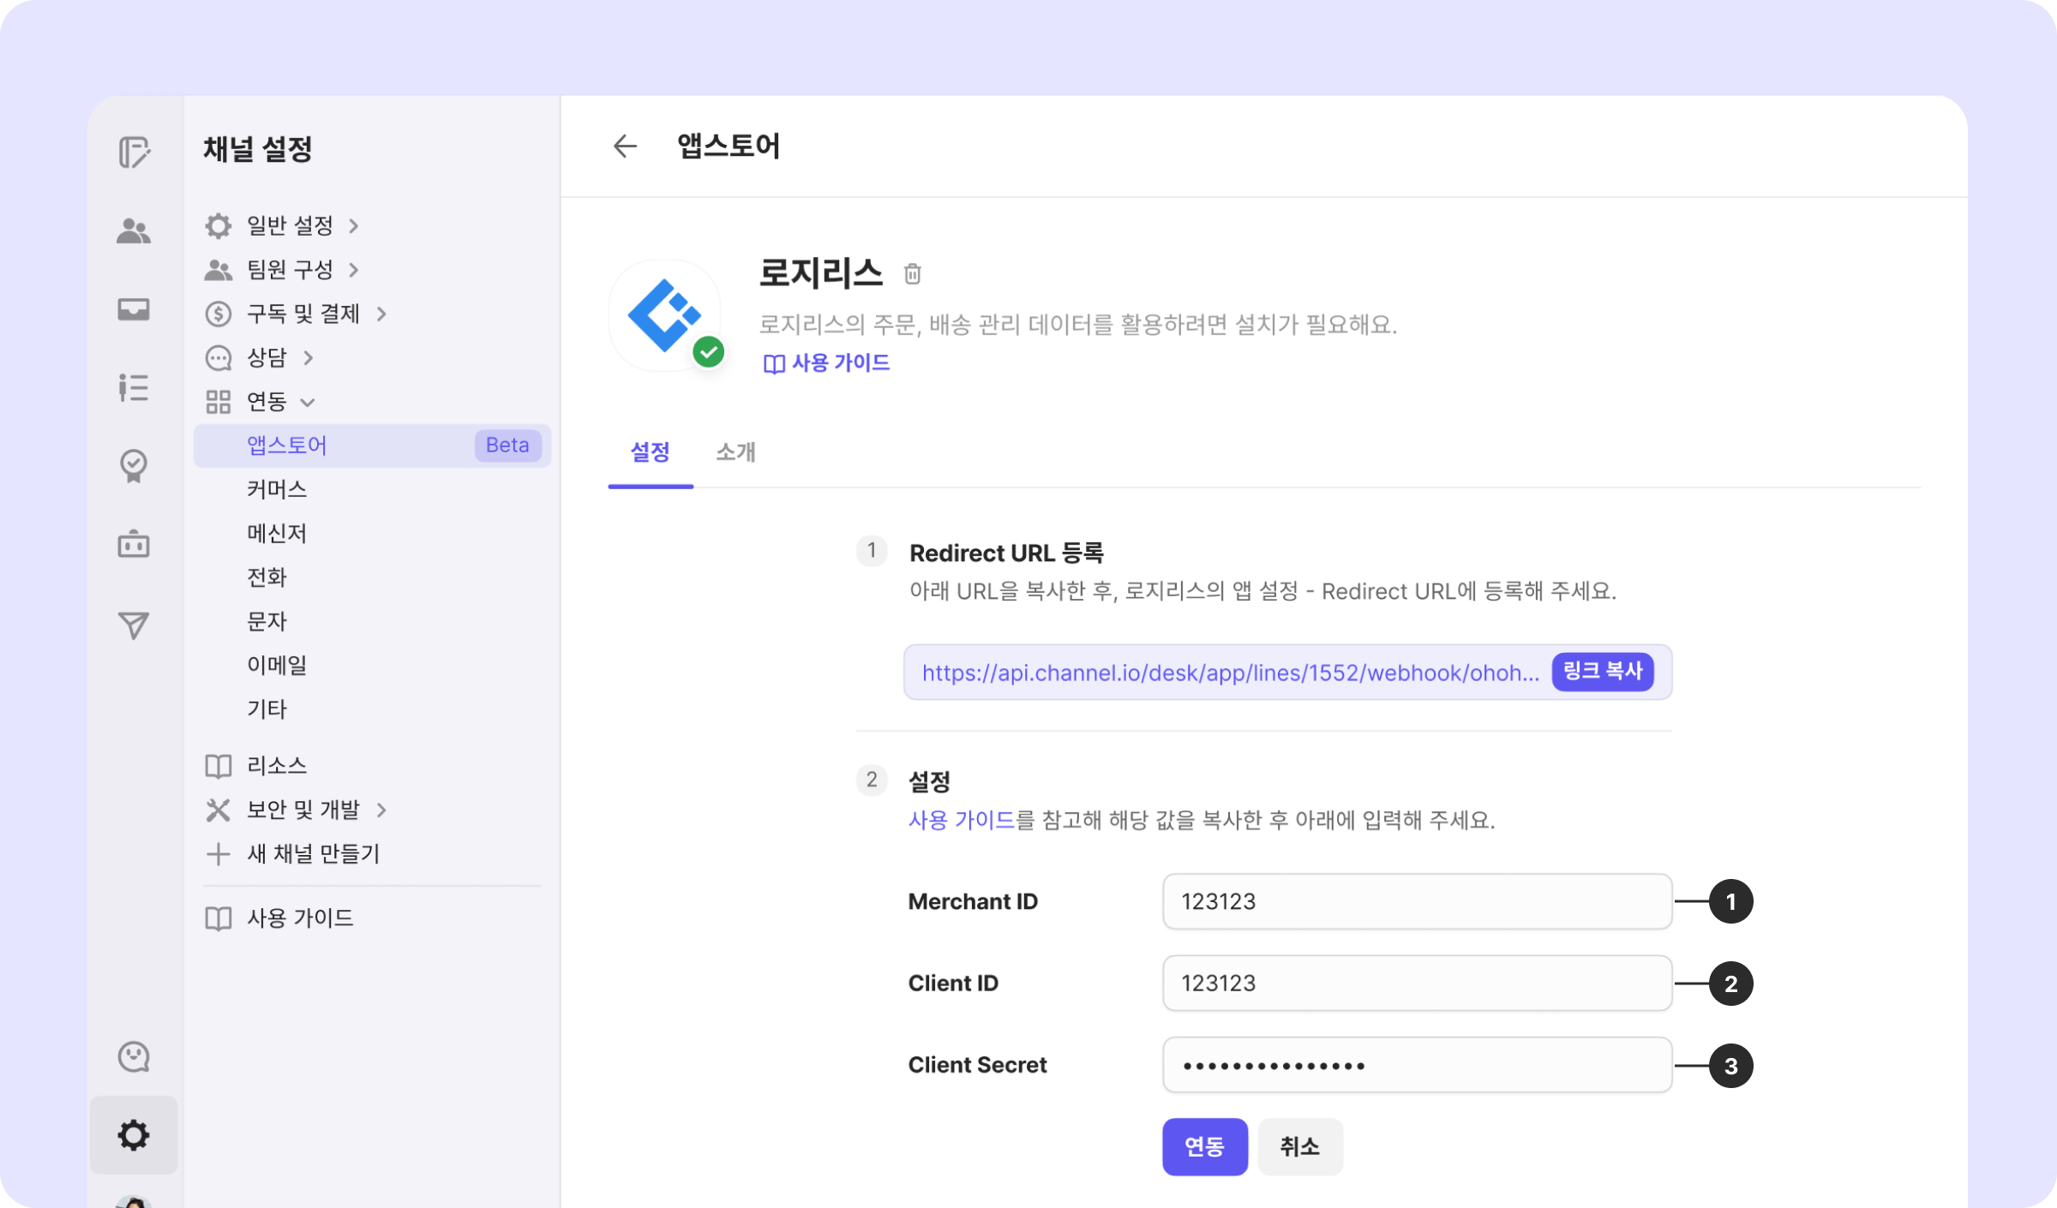Click the bot icon in left rail
The height and width of the screenshot is (1208, 2057).
point(134,544)
